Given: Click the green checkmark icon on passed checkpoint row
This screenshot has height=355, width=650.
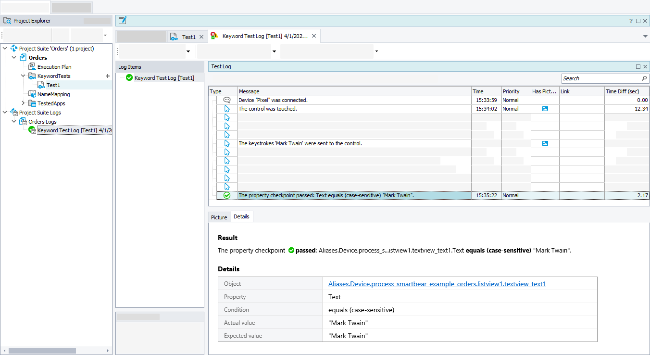Looking at the screenshot, I should click(227, 195).
